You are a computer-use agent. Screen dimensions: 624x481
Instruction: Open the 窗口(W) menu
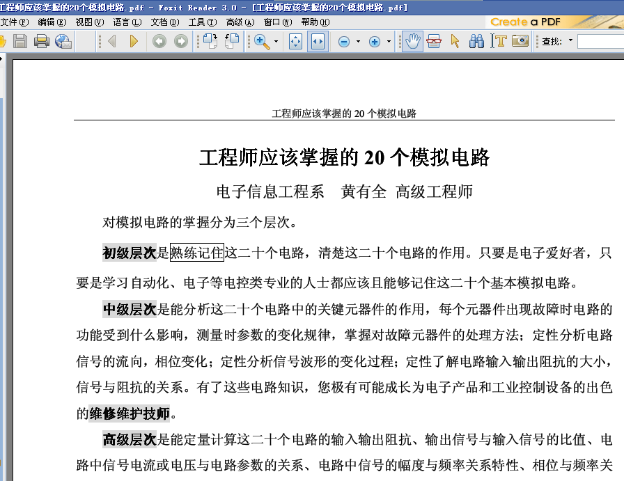pyautogui.click(x=278, y=22)
